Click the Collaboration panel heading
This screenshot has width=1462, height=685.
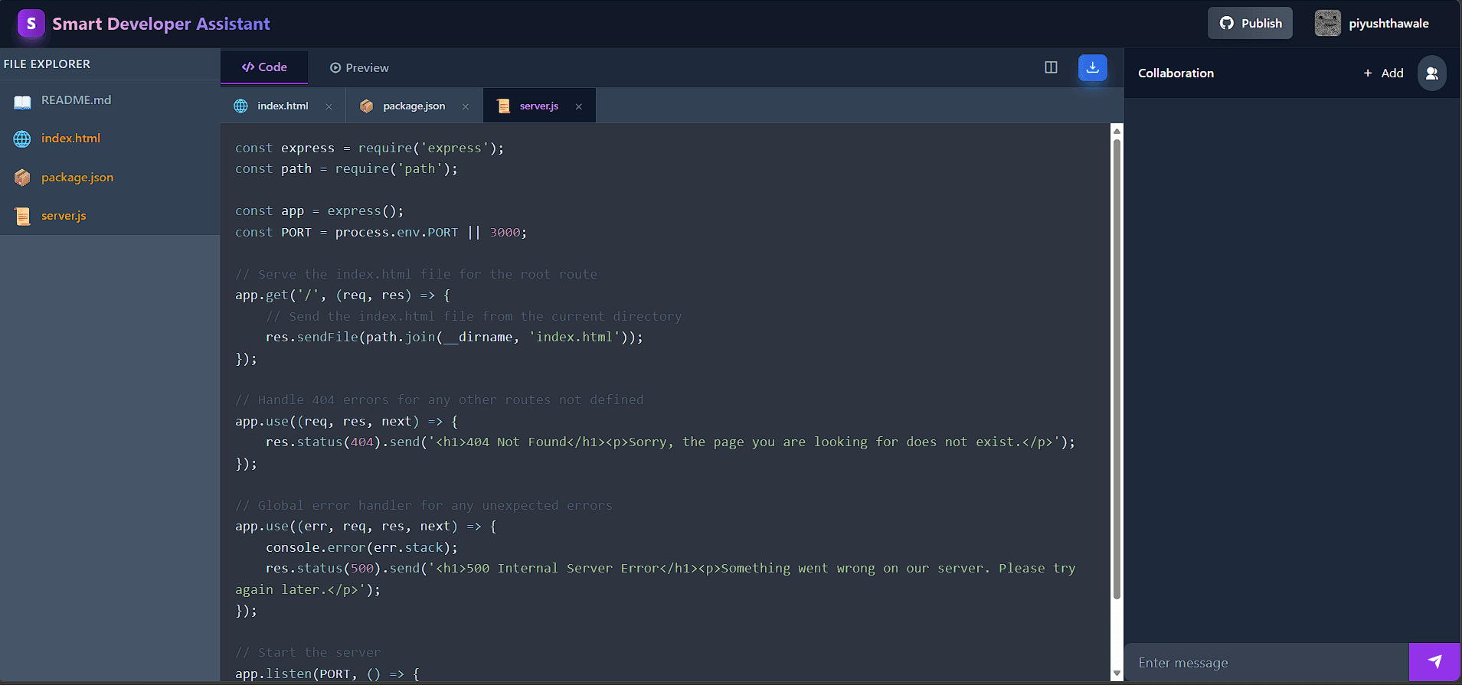(1176, 73)
